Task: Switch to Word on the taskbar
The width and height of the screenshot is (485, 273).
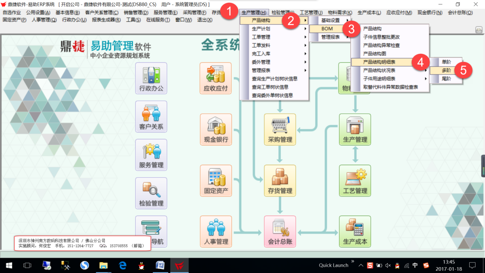Action: (x=160, y=266)
